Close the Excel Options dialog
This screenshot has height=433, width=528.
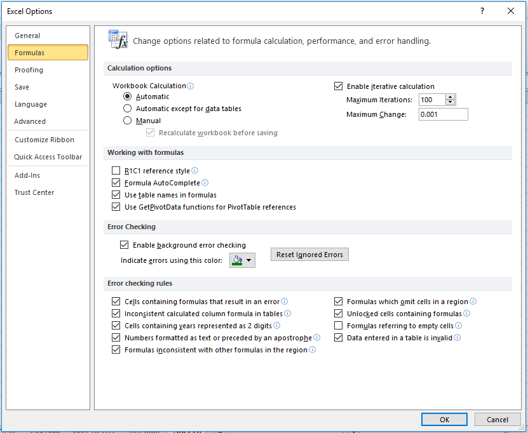click(x=510, y=11)
